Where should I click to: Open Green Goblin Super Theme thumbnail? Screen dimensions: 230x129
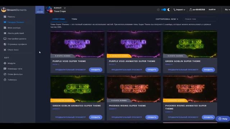(190, 44)
